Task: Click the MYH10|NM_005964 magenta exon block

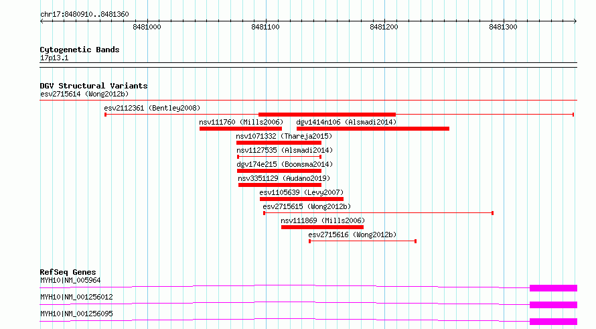Action: pyautogui.click(x=553, y=288)
